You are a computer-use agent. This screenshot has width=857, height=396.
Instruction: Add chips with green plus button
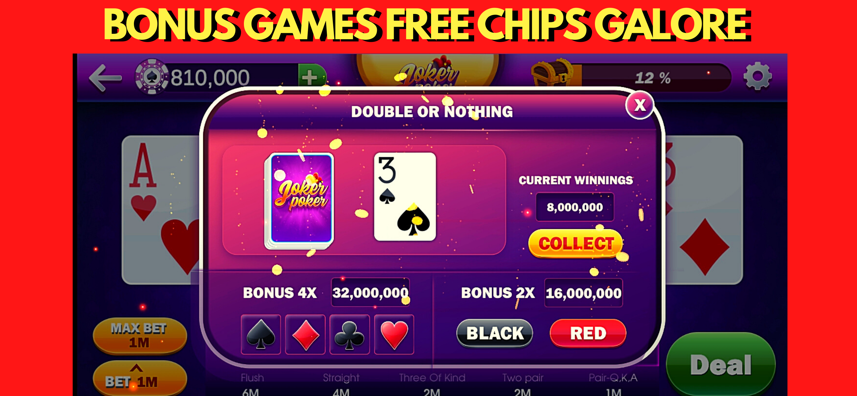311,77
